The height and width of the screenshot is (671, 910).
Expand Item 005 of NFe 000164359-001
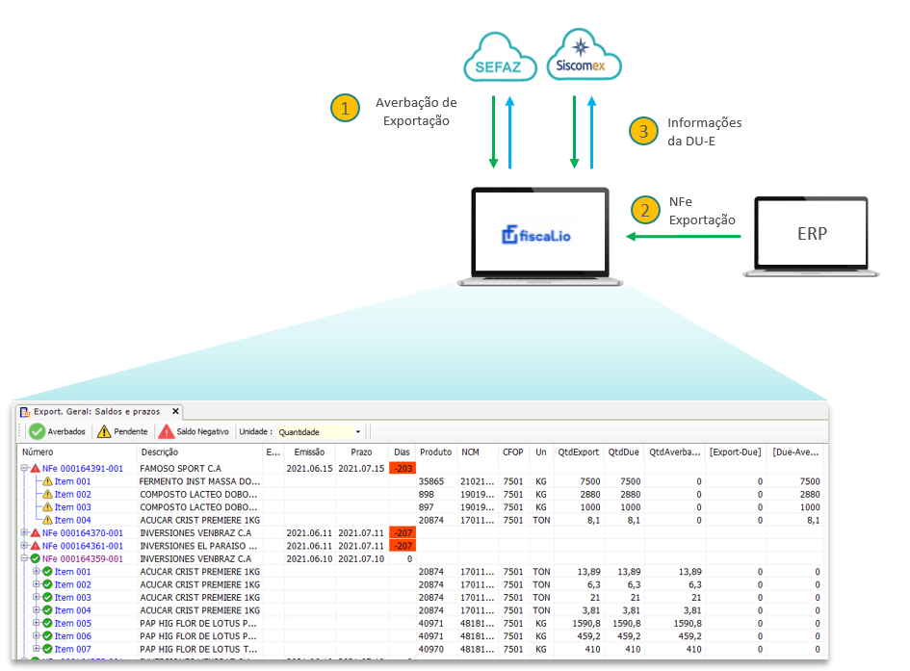click(x=37, y=623)
